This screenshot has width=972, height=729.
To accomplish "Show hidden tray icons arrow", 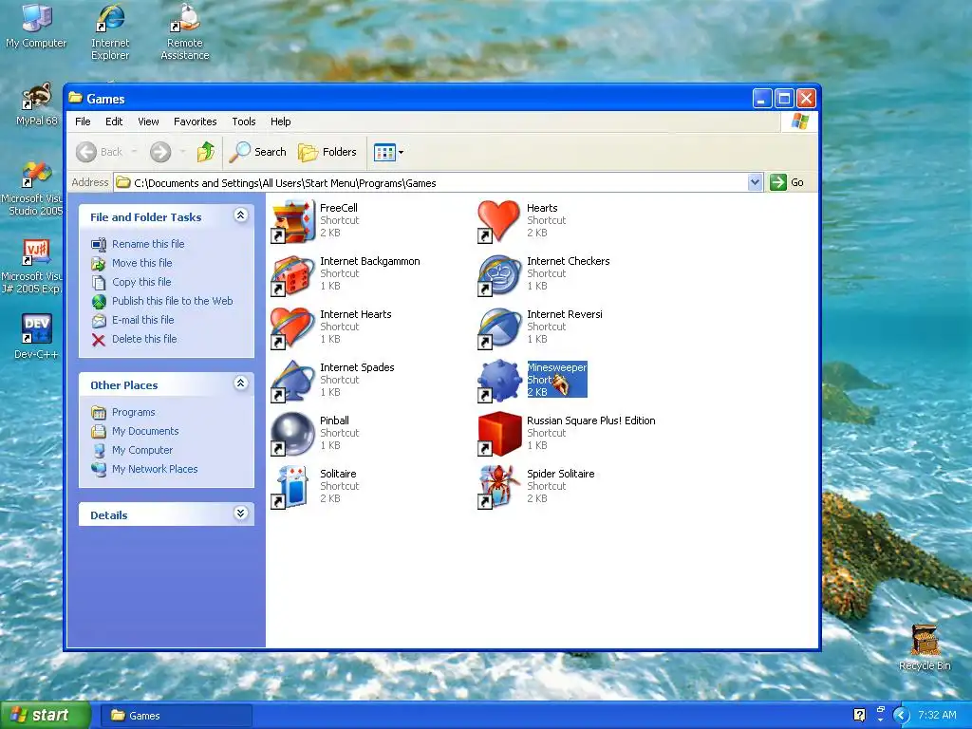I will (901, 716).
